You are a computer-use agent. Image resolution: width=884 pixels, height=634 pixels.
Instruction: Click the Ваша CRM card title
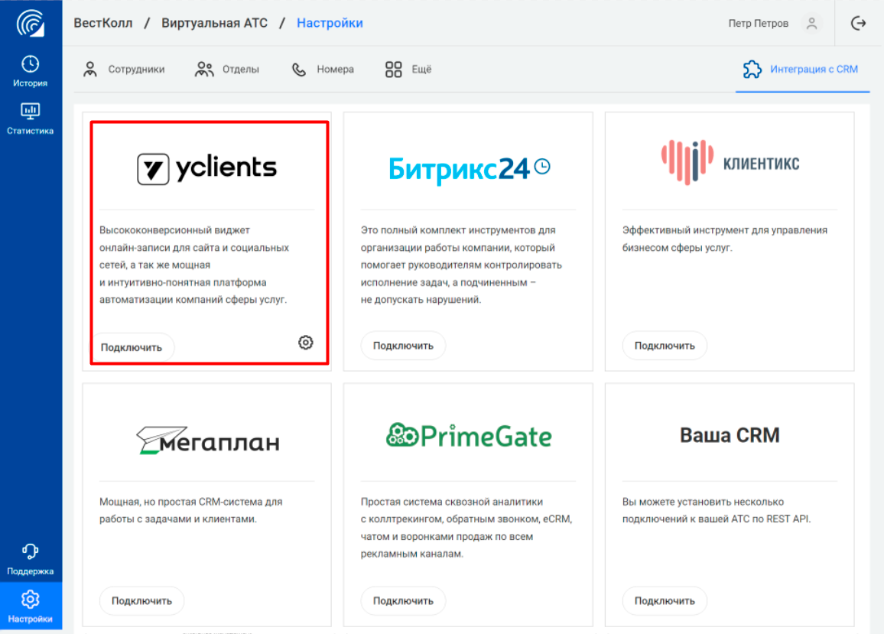pyautogui.click(x=730, y=435)
